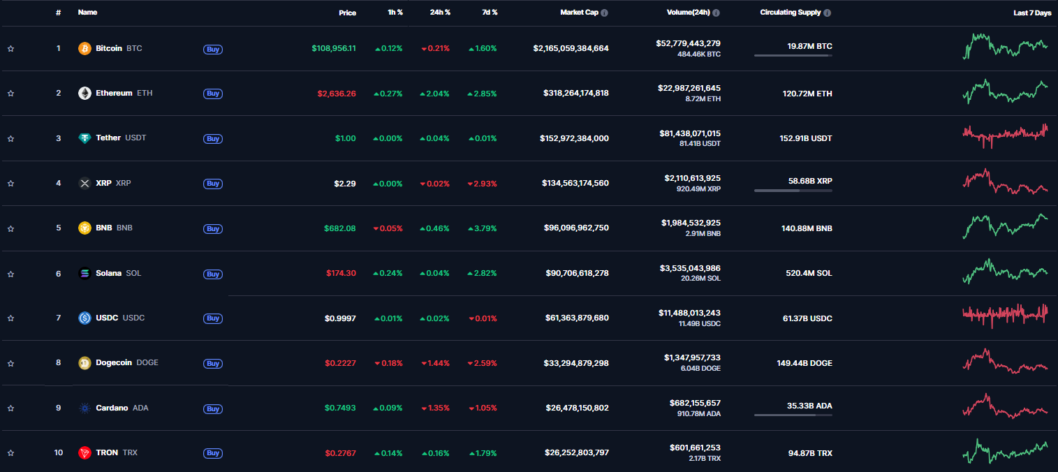Star Bitcoin to add to watchlist

[x=10, y=49]
